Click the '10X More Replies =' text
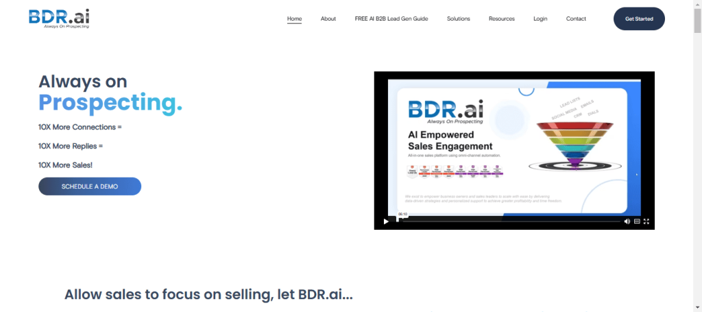702x312 pixels. pyautogui.click(x=71, y=146)
